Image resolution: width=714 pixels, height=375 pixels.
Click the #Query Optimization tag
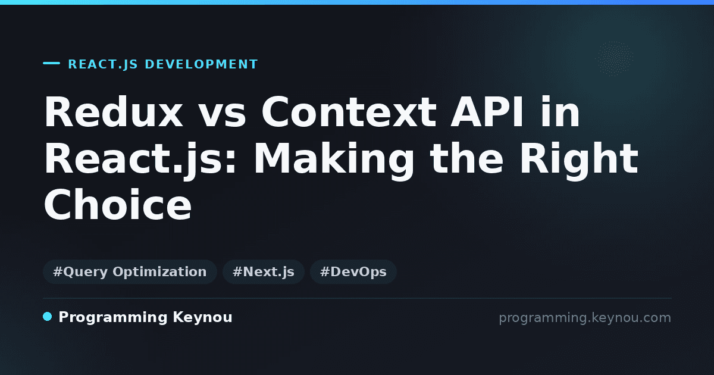130,272
